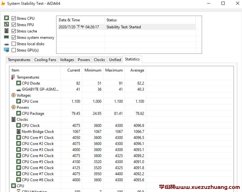Click the percent icon beside Stress FPU
This screenshot has width=242, height=192.
tap(6, 25)
